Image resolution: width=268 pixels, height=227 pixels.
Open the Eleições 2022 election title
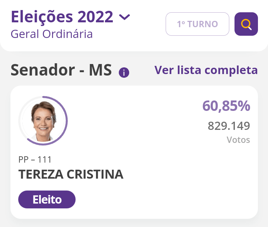[62, 17]
